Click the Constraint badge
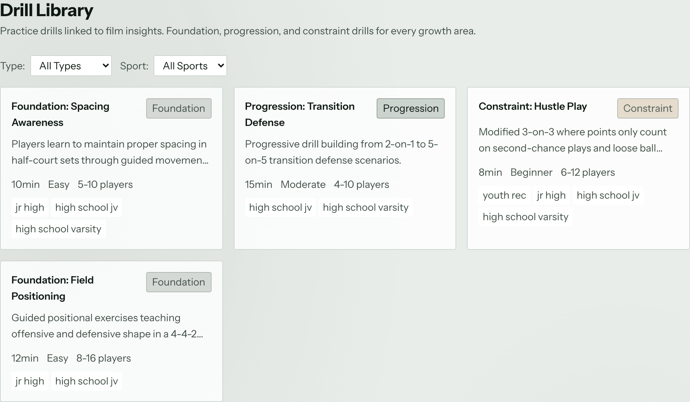Screen dimensions: 690x402 point(648,108)
